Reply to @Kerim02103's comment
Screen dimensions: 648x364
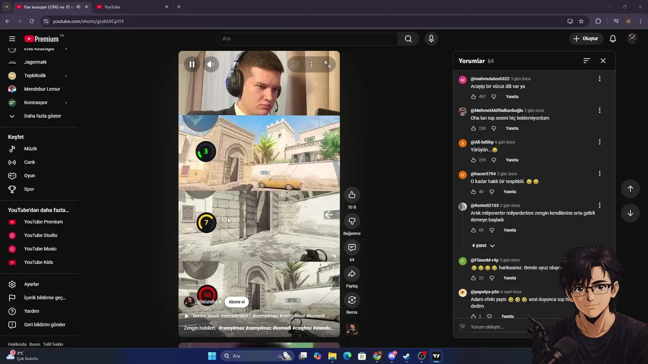pos(510,230)
